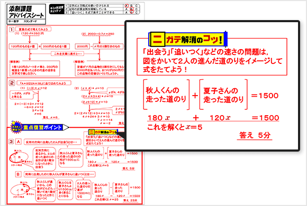The height and width of the screenshot is (206, 307).
Task: Click the large ニガテ解消のコツ! banner in popup
Action: [188, 39]
